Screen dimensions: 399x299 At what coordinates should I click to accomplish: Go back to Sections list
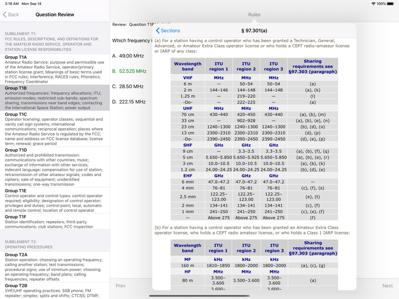tap(168, 31)
